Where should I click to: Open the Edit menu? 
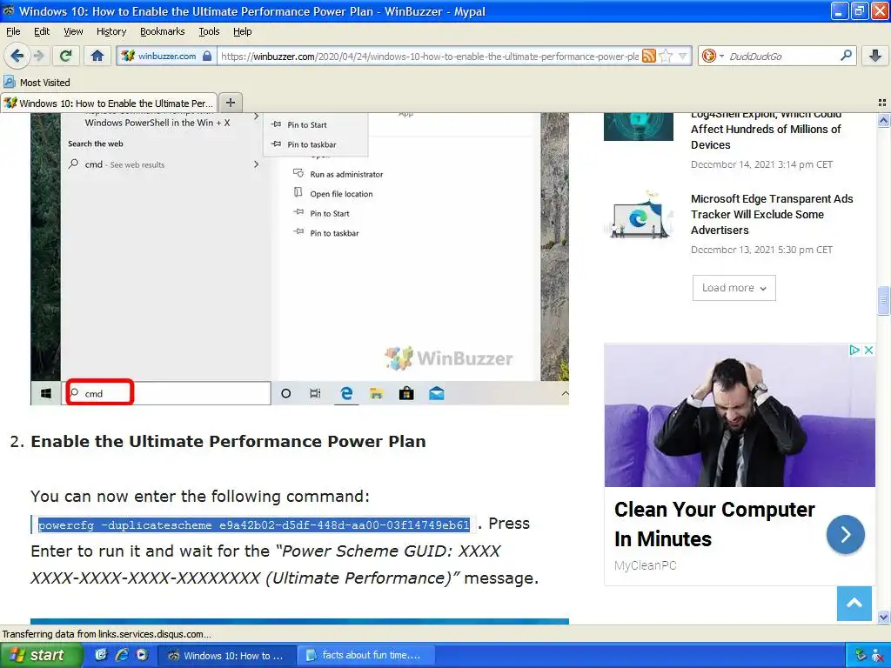click(x=42, y=31)
